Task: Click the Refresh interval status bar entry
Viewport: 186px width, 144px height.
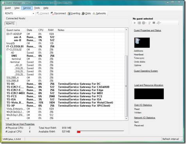Action: point(171,139)
